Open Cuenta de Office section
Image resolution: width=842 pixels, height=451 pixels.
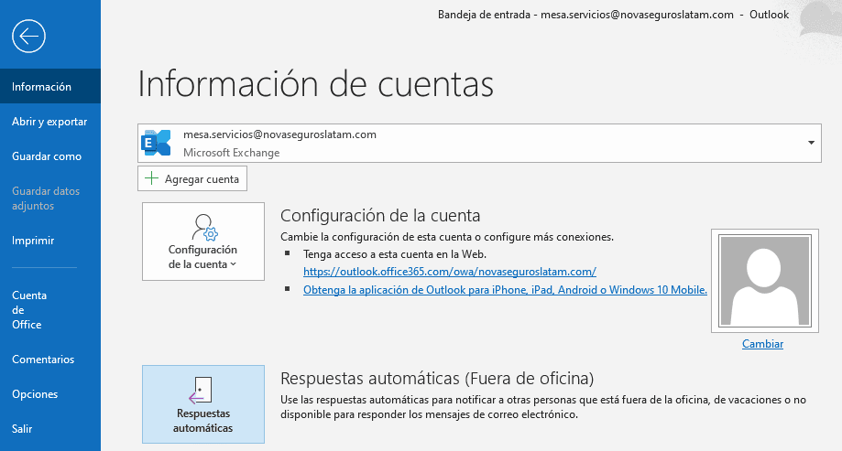(29, 310)
